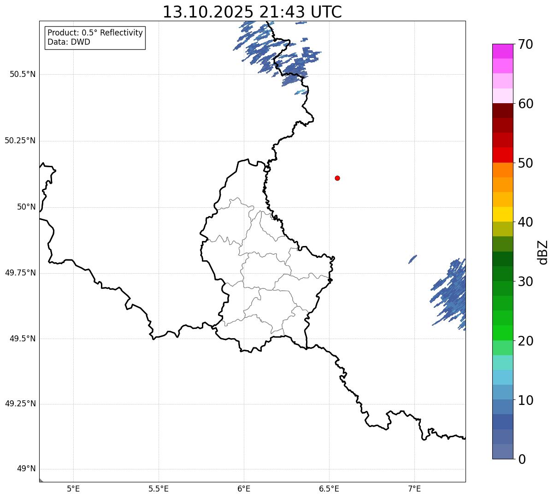The width and height of the screenshot is (554, 498).
Task: Click the magenta top colorbar swatch
Action: (503, 51)
